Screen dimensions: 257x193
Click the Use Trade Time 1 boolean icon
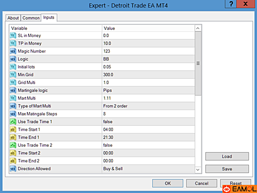[x=13, y=122]
